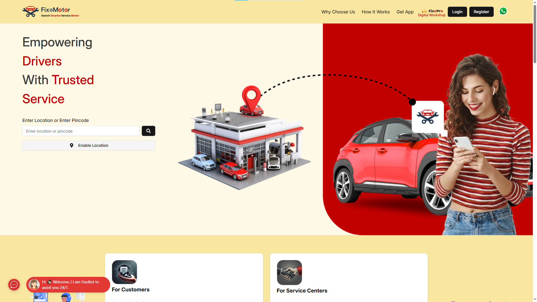Screen dimensions: 537x302
Task: Click the For Service Centers handshake icon
Action: click(289, 272)
